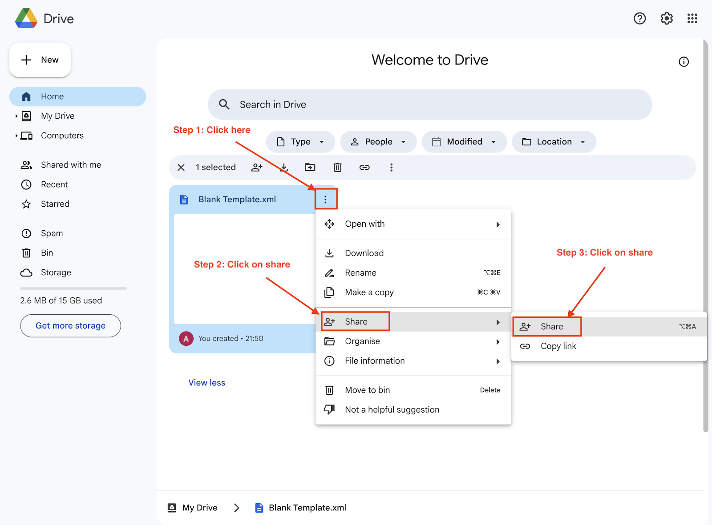The image size is (712, 525).
Task: Expand the My Drive tree arrow
Action: pos(16,116)
